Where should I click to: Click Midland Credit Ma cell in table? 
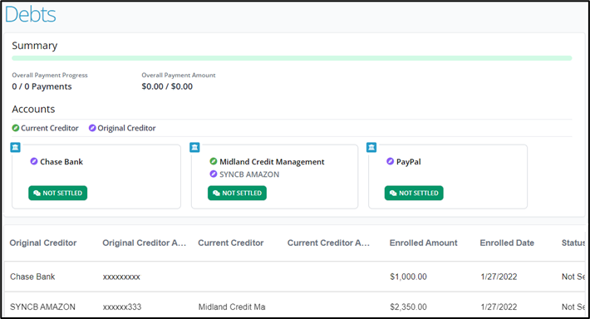(232, 307)
